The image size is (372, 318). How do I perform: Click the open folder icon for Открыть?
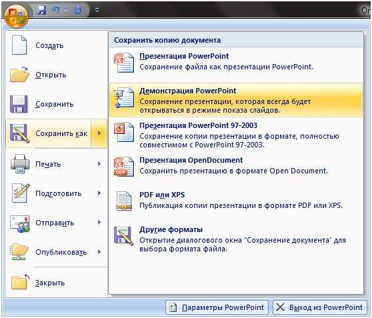pos(19,75)
